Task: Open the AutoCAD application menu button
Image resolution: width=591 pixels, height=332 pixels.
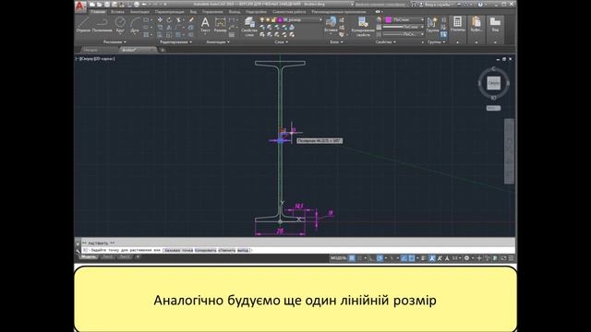Action: pyautogui.click(x=80, y=6)
